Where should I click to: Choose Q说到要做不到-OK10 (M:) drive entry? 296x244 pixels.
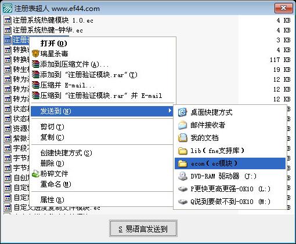click(x=230, y=202)
